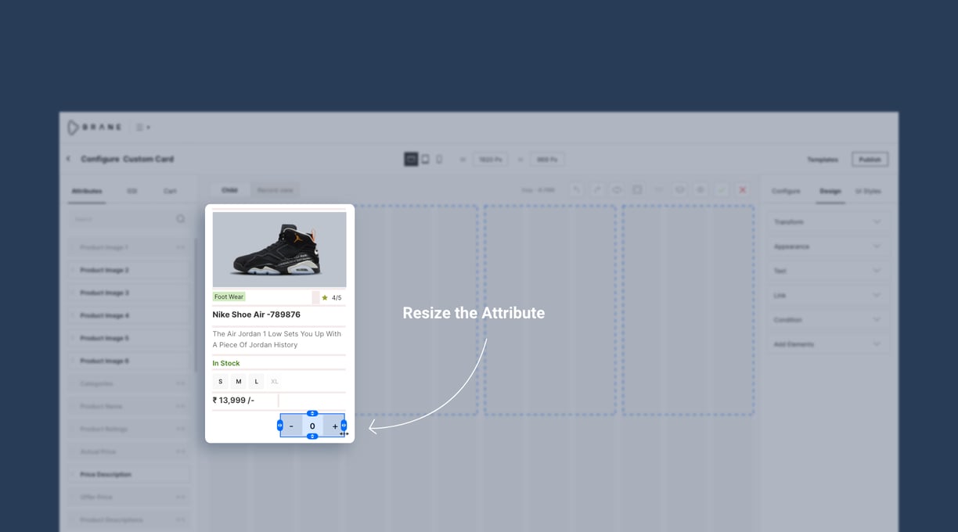Viewport: 958px width, 532px height.
Task: Select Product Image 3 attribute
Action: click(x=128, y=293)
